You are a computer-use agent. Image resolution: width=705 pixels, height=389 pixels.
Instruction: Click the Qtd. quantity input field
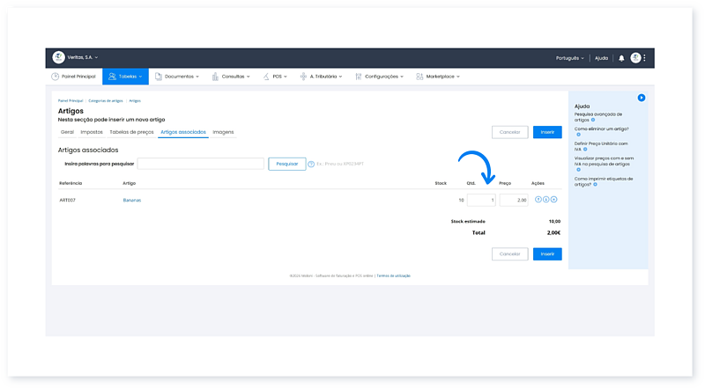click(x=481, y=200)
